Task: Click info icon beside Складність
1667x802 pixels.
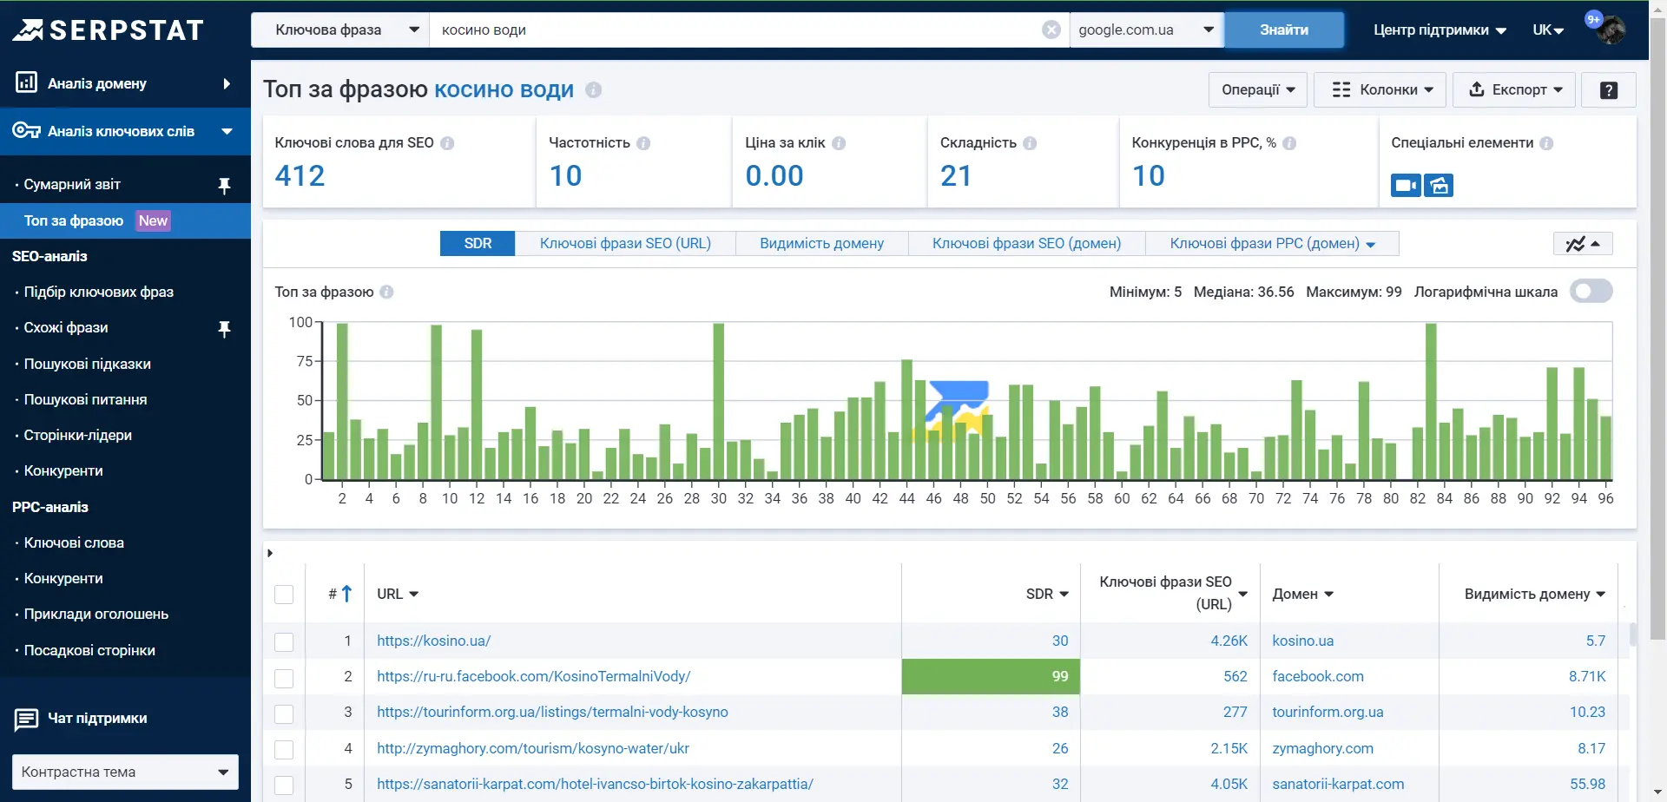Action: tap(1030, 143)
